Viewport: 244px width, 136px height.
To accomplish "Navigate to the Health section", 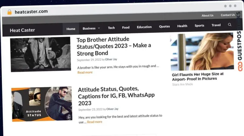I will pos(182,26).
